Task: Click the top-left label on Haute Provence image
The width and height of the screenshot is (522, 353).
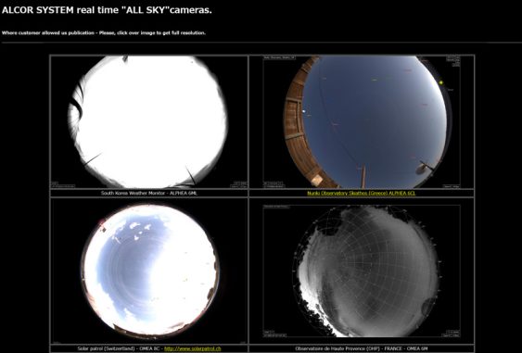Action: tap(276, 207)
